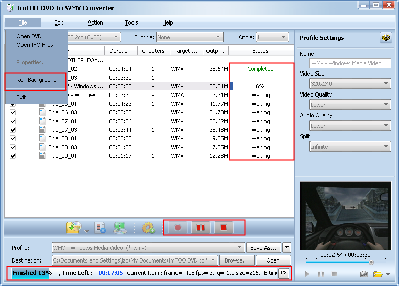Take a snapshot with camera icon
399x286 pixels.
(364, 274)
